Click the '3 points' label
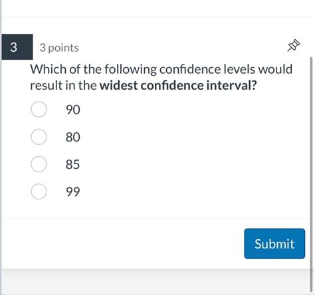The width and height of the screenshot is (315, 295). (59, 48)
